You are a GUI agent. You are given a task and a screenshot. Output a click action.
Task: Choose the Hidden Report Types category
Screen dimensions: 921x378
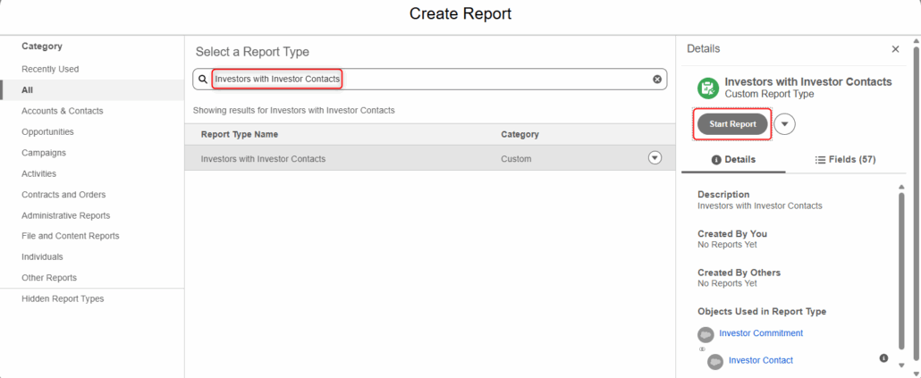pos(63,298)
